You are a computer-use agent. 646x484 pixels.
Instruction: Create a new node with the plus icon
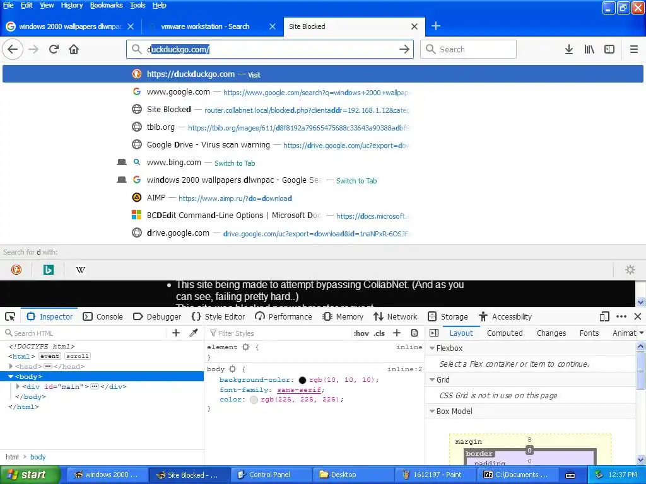coord(176,333)
